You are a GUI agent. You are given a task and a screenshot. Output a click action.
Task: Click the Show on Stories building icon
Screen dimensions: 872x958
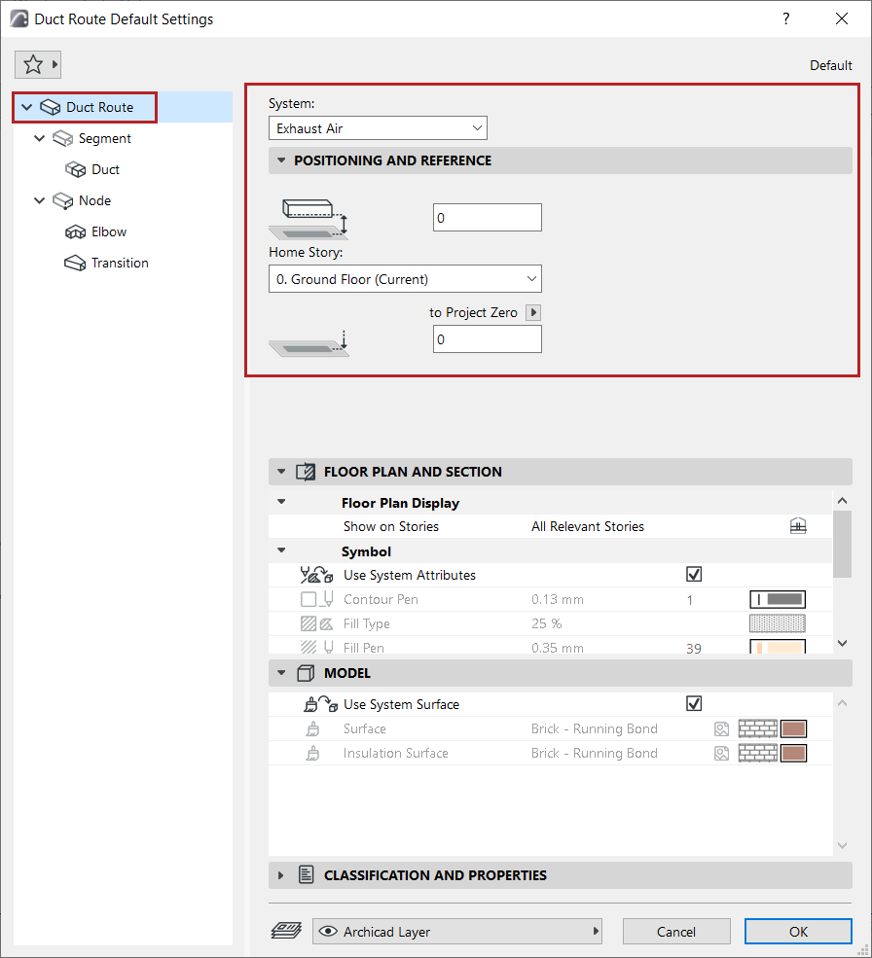tap(798, 526)
